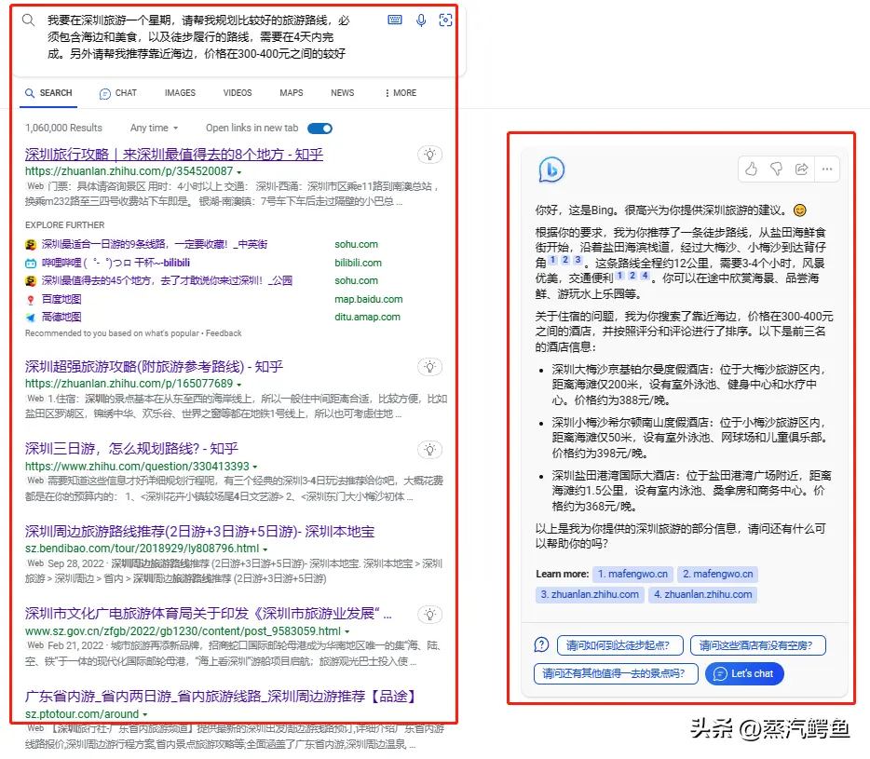Screen dimensions: 870x759
Task: Open the dropdown arrow after zhuanlan.zhihu.com/p/354520087
Action: coord(239,172)
